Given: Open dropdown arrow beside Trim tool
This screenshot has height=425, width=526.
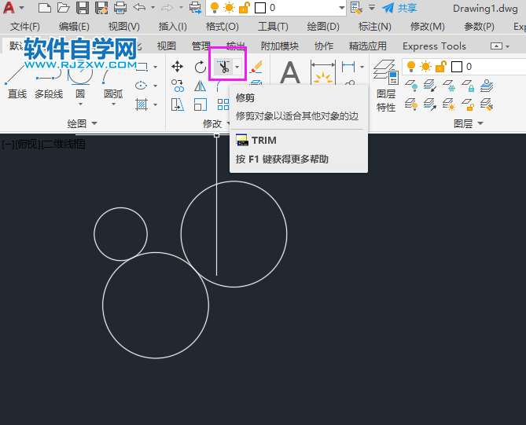Looking at the screenshot, I should pyautogui.click(x=237, y=68).
